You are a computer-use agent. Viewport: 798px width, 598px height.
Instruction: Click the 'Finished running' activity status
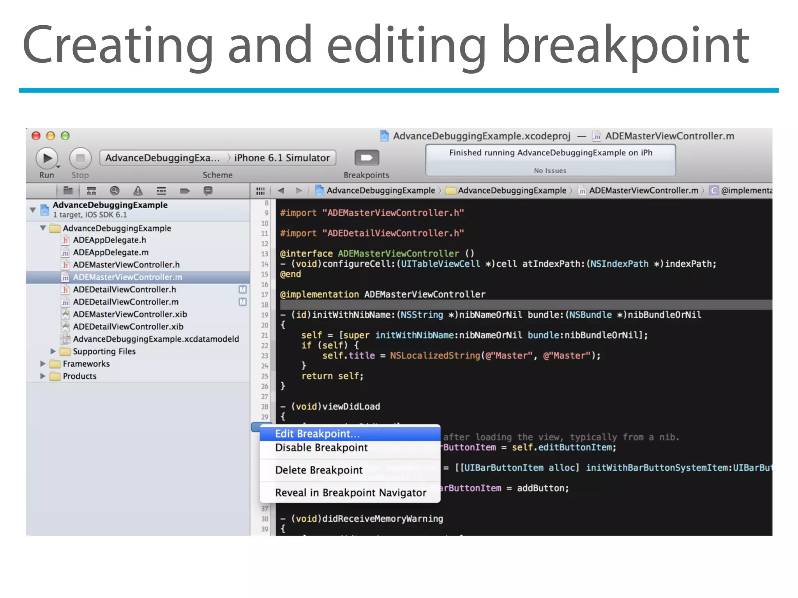pyautogui.click(x=551, y=153)
